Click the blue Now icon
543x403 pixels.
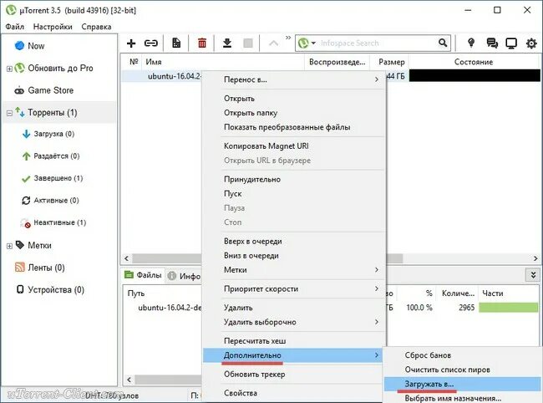[x=19, y=45]
